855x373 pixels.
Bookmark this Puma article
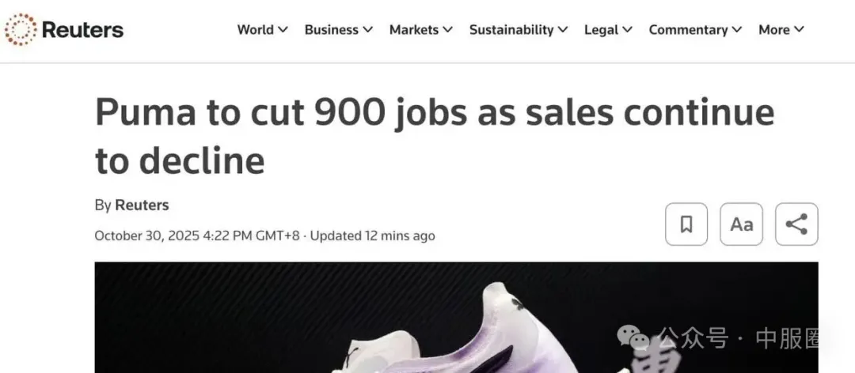[686, 224]
